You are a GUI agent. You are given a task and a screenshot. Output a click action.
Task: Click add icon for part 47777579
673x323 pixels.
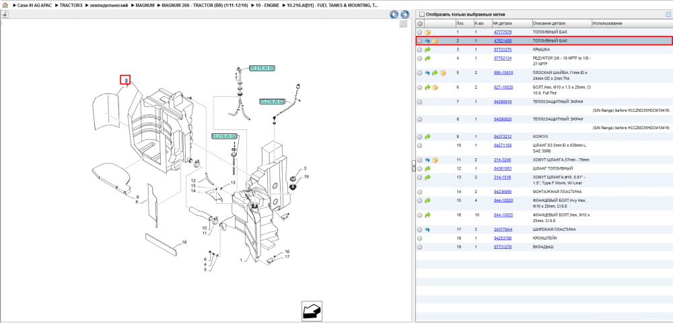[420, 32]
